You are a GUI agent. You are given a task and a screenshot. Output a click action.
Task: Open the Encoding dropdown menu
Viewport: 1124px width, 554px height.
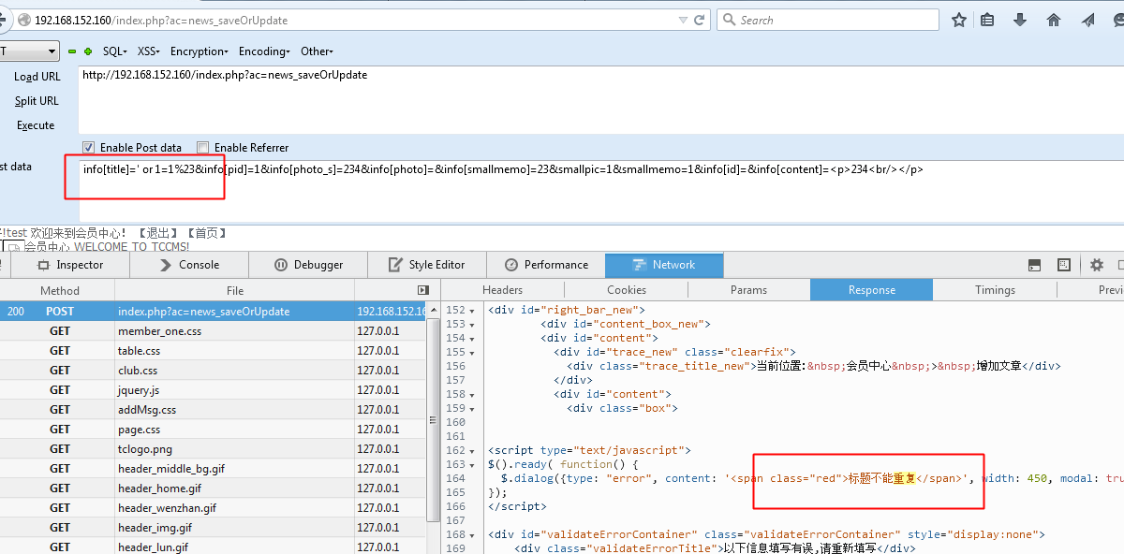point(266,51)
